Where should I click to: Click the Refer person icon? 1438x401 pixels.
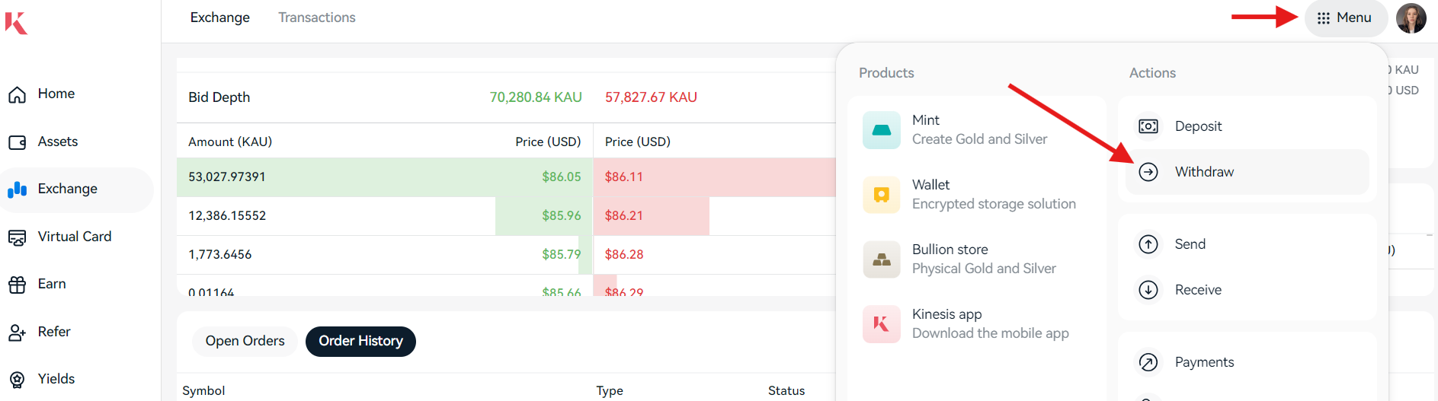tap(18, 333)
